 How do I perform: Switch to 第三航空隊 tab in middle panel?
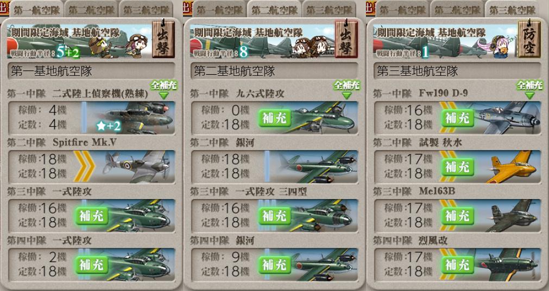(x=329, y=9)
